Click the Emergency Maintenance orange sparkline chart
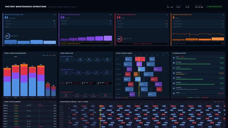 [x=198, y=34]
